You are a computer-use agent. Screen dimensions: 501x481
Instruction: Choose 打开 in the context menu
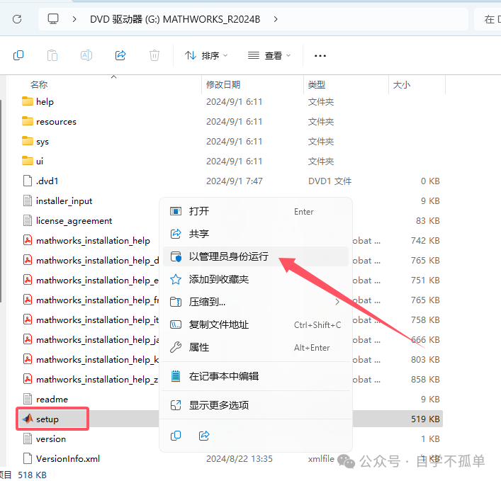pos(256,211)
